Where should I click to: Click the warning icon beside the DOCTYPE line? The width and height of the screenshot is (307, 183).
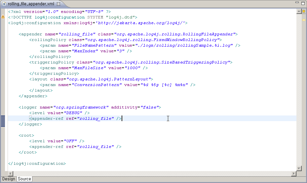point(3,17)
